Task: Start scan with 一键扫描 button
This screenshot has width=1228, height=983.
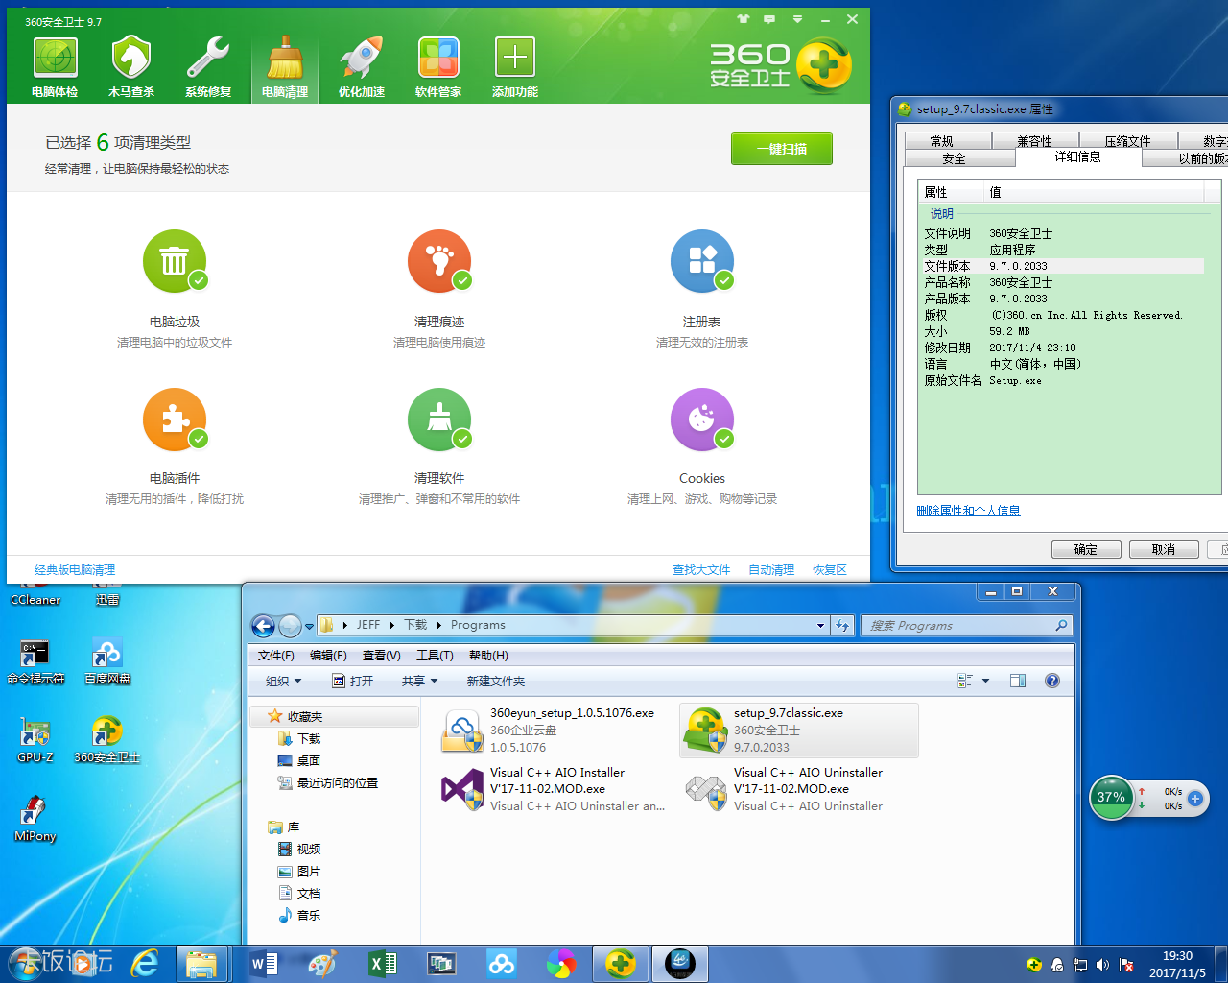Action: click(782, 149)
